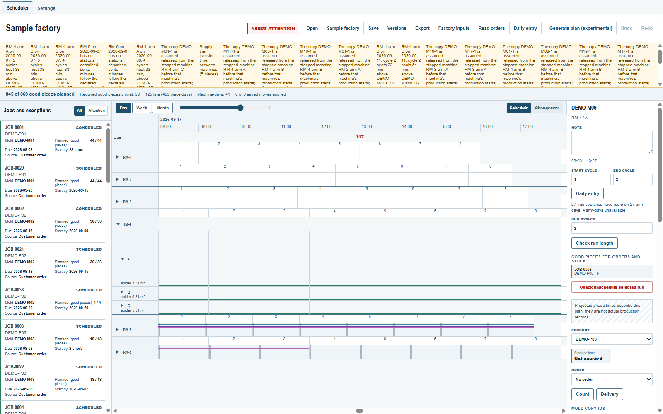Viewport: 663px width, 414px height.
Task: Click the NEEDS ATTENTION status badge
Action: click(x=273, y=28)
